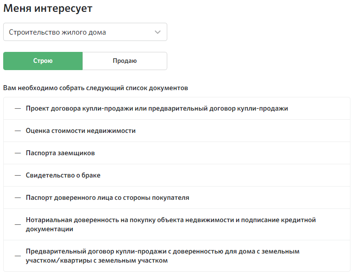355x279 pixels.
Task: Click the dash before Паспорта заемщиков
Action: (18, 153)
